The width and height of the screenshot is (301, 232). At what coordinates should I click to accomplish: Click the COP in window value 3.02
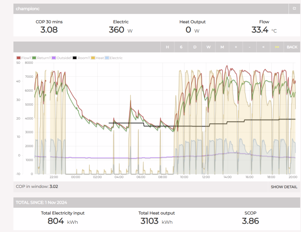click(x=54, y=186)
